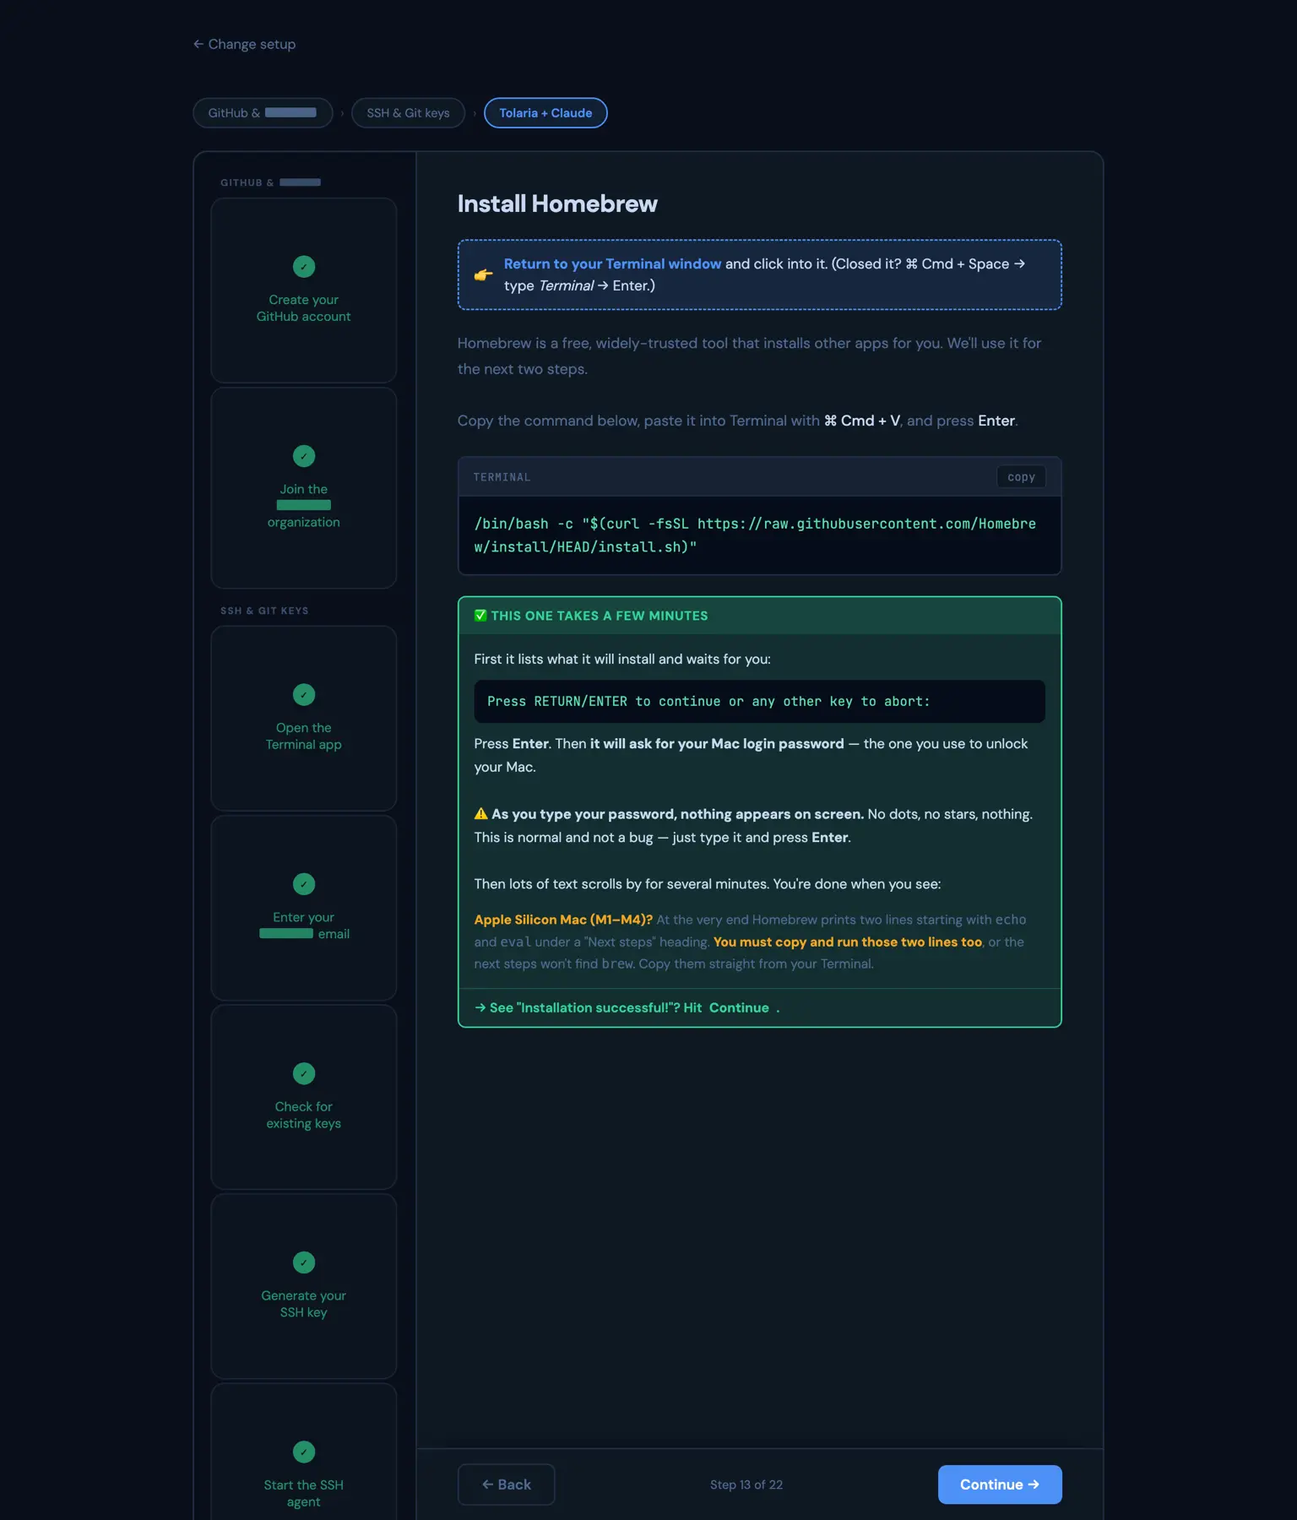Go back via Change setup link

[244, 44]
